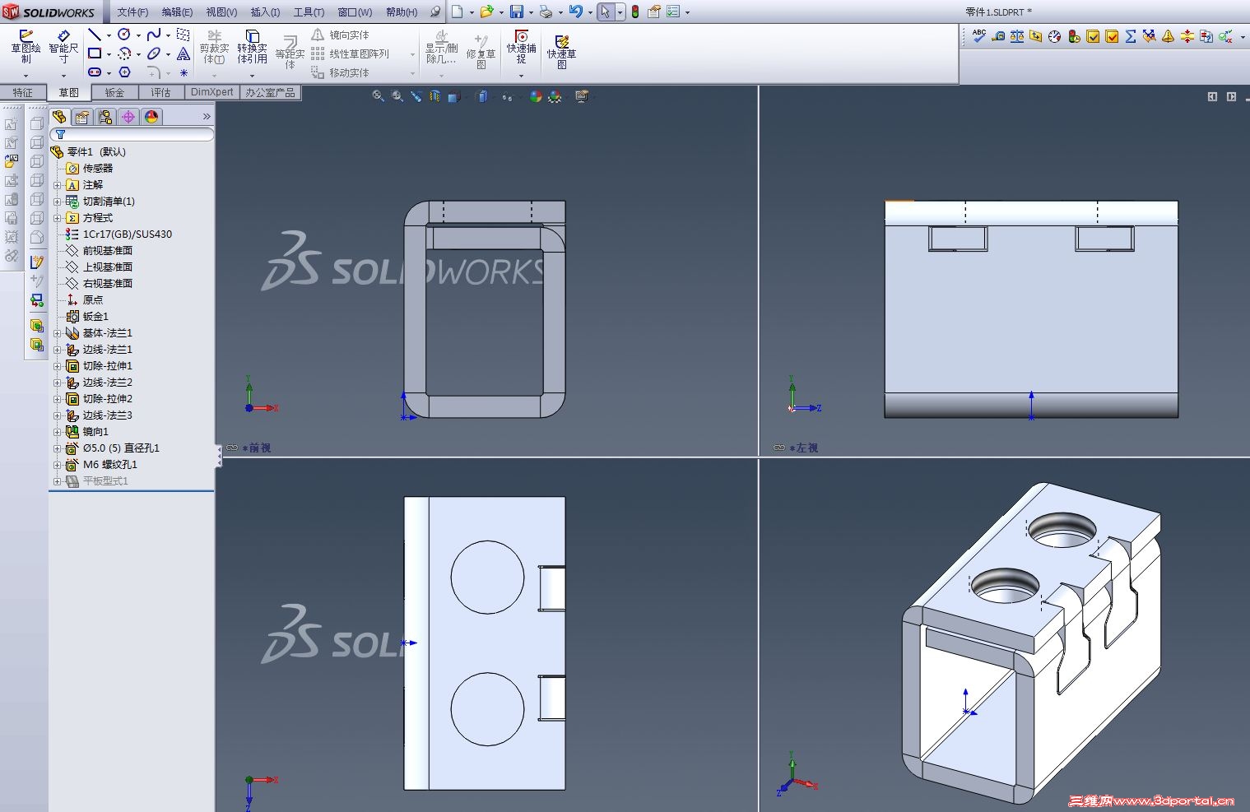The height and width of the screenshot is (812, 1250).
Task: Switch to the 钣金 tab
Action: [114, 92]
